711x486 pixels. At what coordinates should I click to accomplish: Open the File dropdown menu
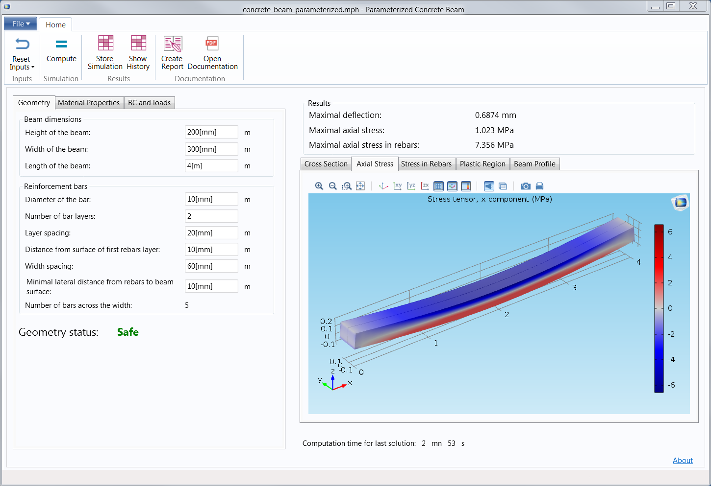(x=21, y=23)
